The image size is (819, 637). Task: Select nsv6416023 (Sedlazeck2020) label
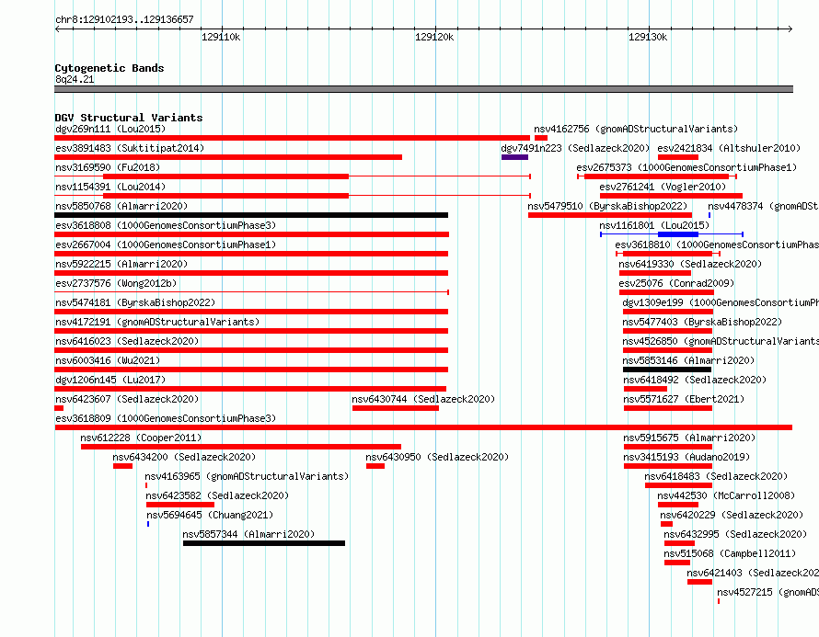[x=127, y=341]
